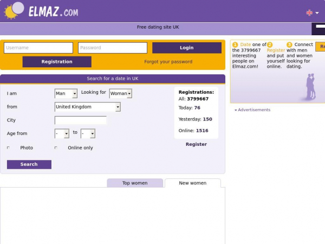
Task: Click the step 3 number badge
Action: pos(289,44)
